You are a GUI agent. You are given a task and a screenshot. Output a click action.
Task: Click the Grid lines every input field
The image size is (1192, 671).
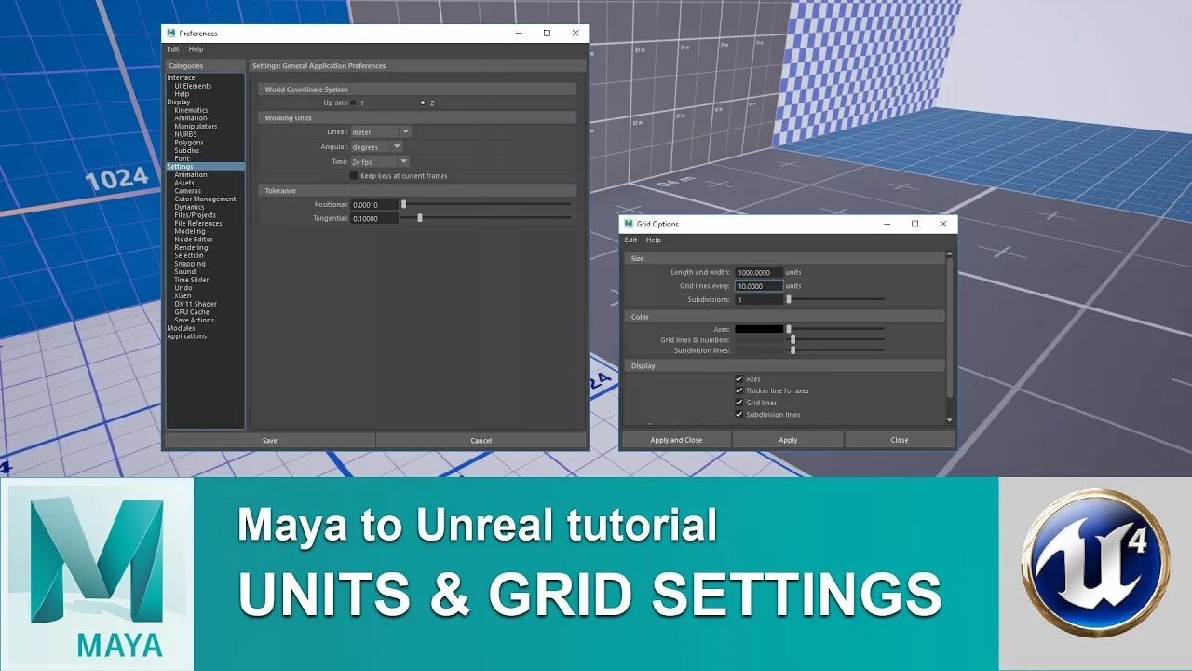tap(759, 286)
